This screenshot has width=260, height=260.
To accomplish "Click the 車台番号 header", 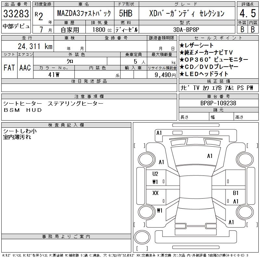I will 218,96.
